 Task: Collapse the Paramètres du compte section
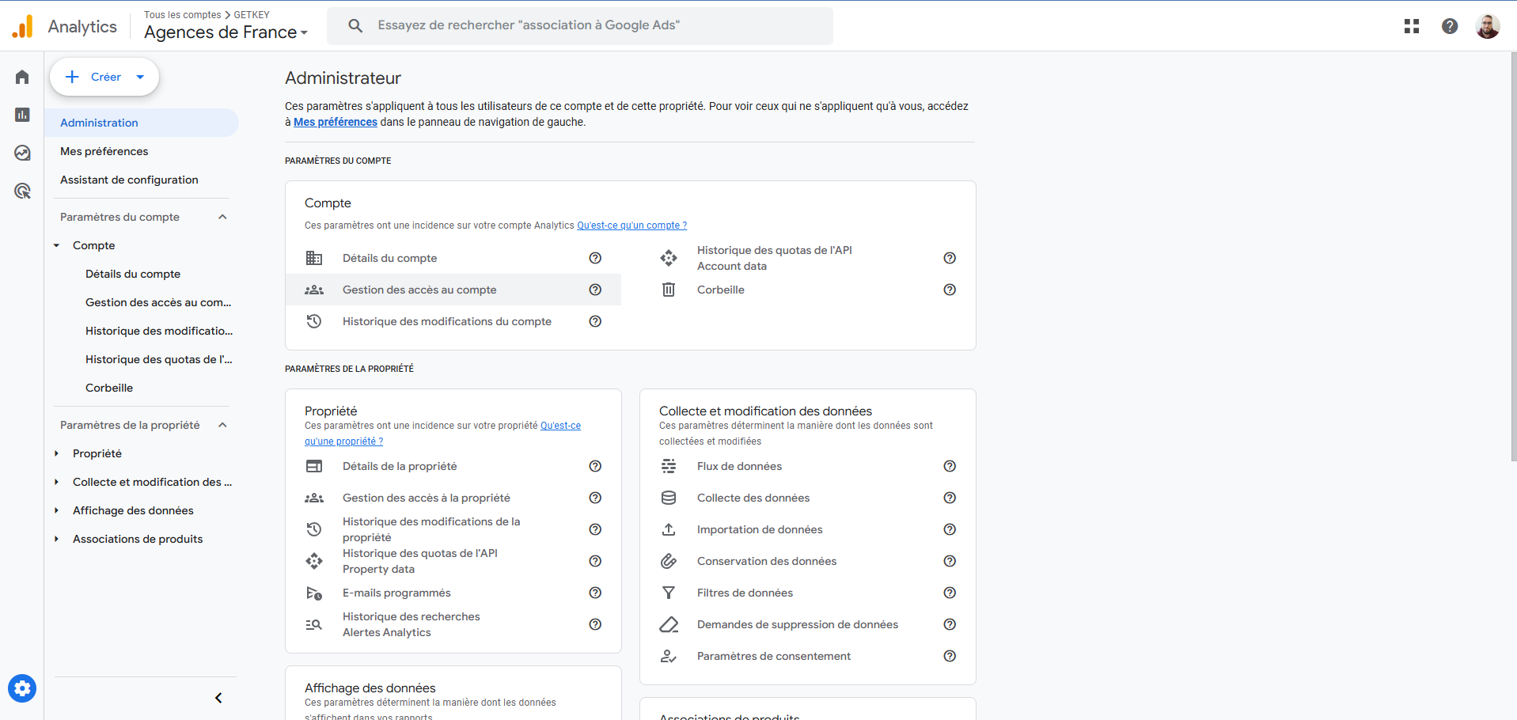[222, 216]
